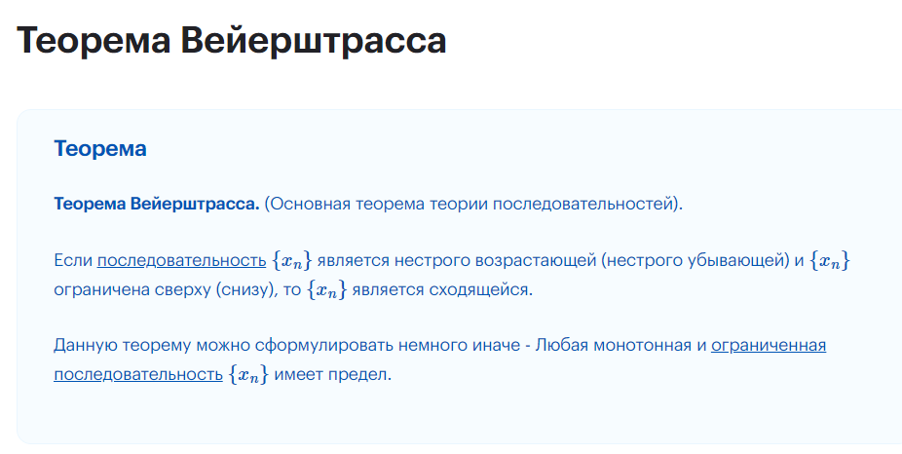Click the formula before имеет предел
The image size is (902, 454).
[248, 374]
